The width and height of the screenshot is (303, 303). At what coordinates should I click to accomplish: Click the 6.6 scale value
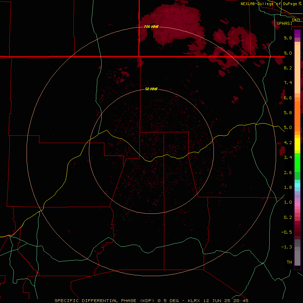[x=288, y=98]
